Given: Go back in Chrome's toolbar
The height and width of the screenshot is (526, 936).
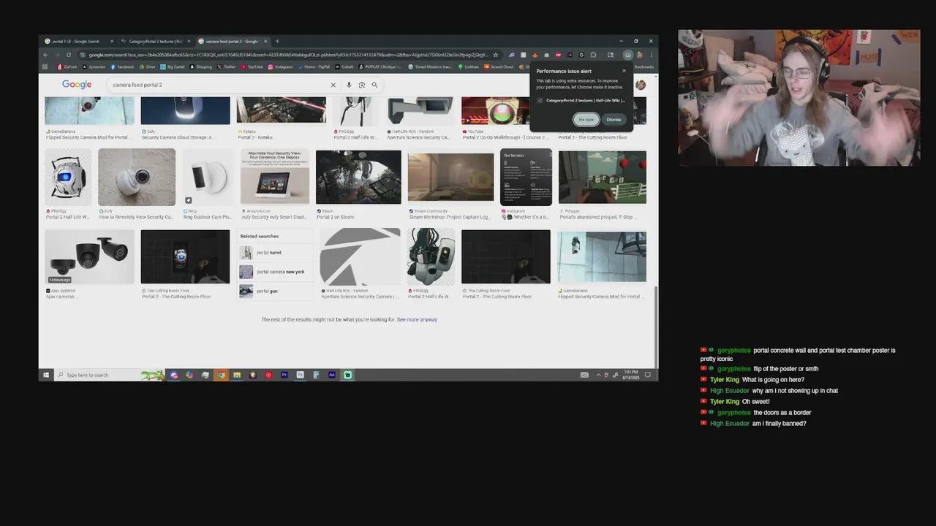Looking at the screenshot, I should point(45,55).
